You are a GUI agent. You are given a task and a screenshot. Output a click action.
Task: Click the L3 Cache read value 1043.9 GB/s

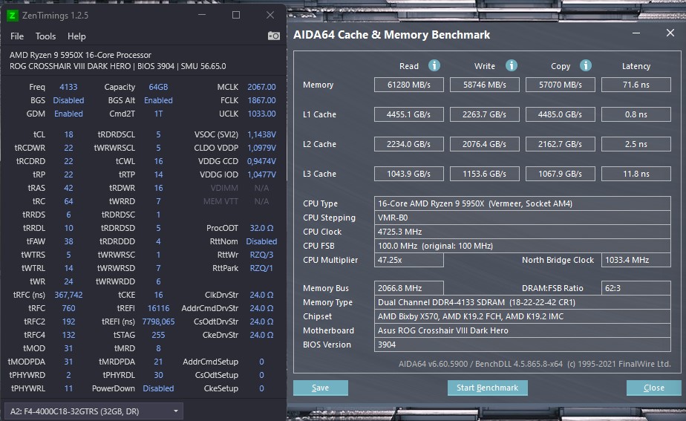[409, 174]
